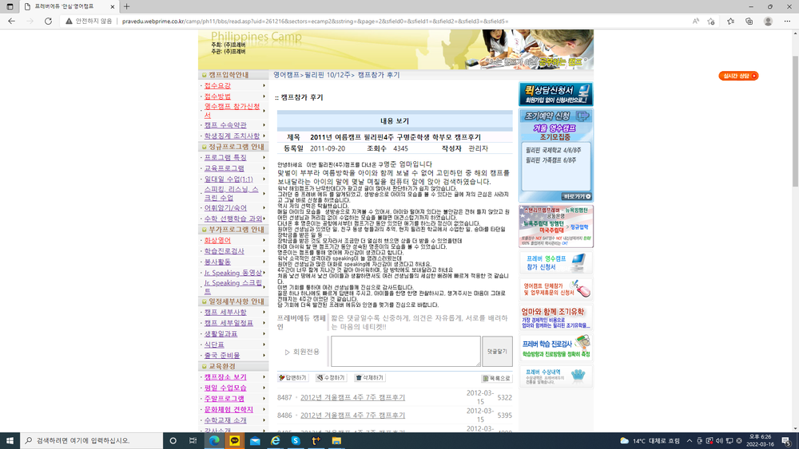The height and width of the screenshot is (449, 799).
Task: Open the browser Collections icon
Action: click(749, 22)
